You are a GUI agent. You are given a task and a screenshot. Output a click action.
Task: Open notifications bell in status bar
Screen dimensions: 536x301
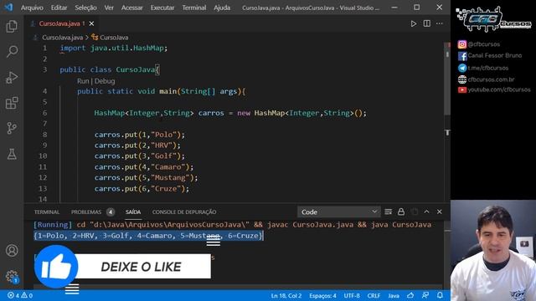tap(440, 295)
